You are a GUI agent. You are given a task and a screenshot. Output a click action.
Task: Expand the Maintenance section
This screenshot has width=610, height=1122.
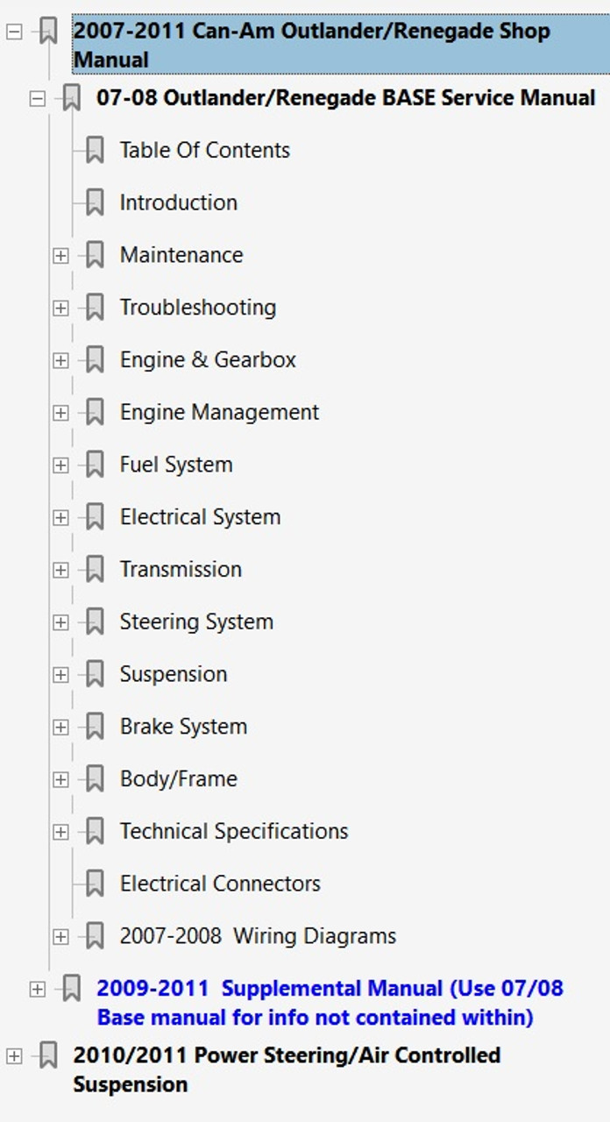point(60,256)
